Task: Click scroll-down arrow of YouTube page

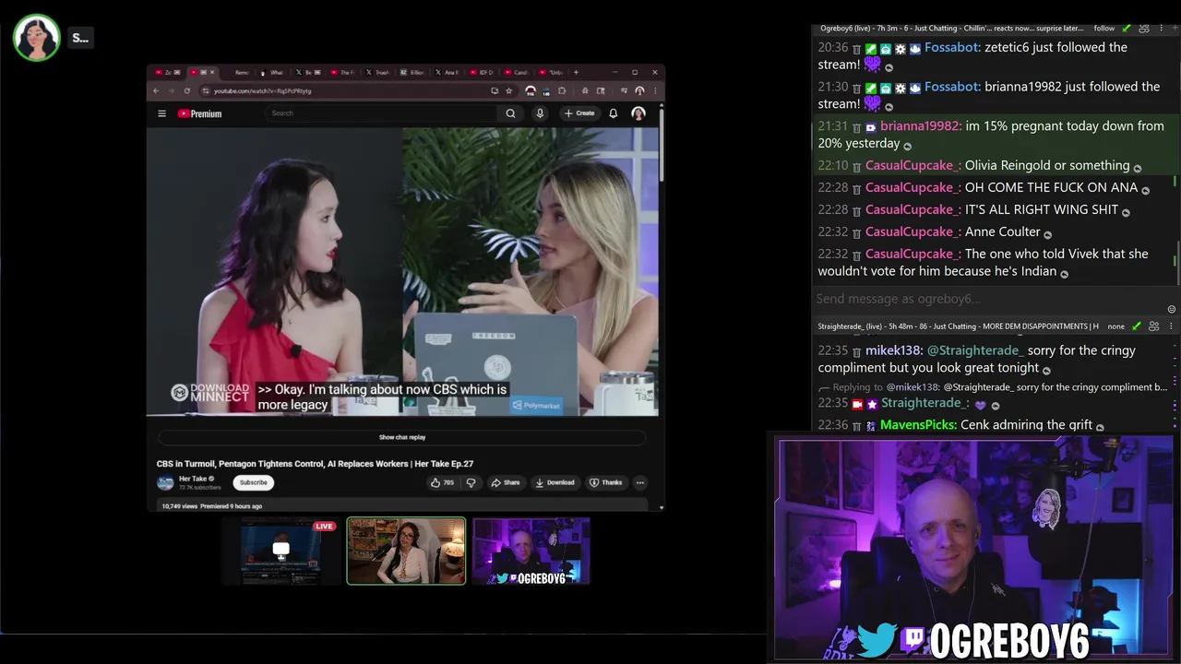Action: (x=662, y=507)
